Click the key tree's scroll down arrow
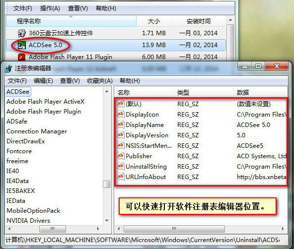 pyautogui.click(x=107, y=221)
